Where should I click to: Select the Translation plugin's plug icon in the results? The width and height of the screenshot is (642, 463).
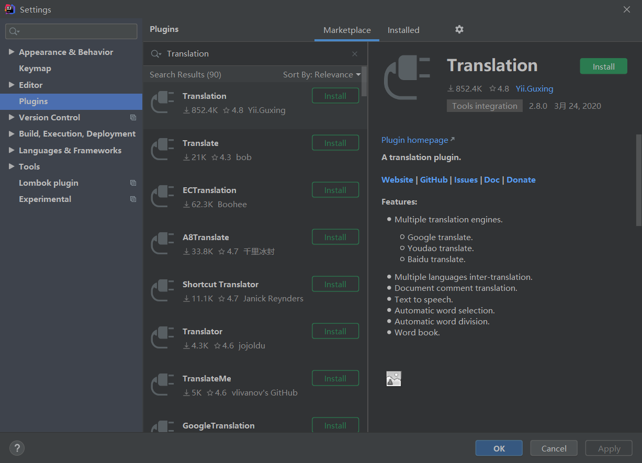coord(162,102)
